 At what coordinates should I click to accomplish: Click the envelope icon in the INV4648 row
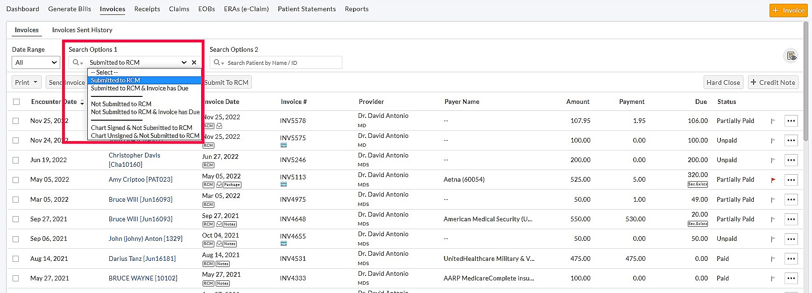coord(219,224)
